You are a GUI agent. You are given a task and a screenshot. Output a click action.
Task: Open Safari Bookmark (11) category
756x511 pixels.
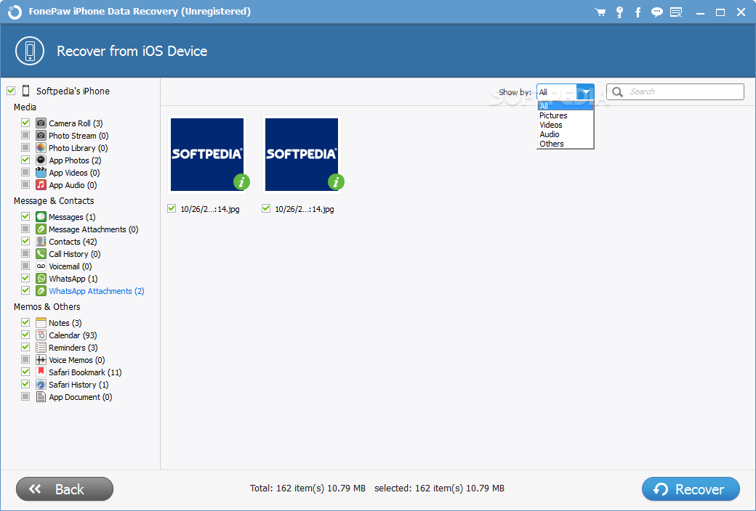point(85,372)
